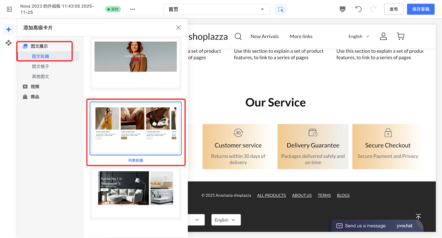Open the footer English language selector
The height and width of the screenshot is (238, 442).
[226, 220]
